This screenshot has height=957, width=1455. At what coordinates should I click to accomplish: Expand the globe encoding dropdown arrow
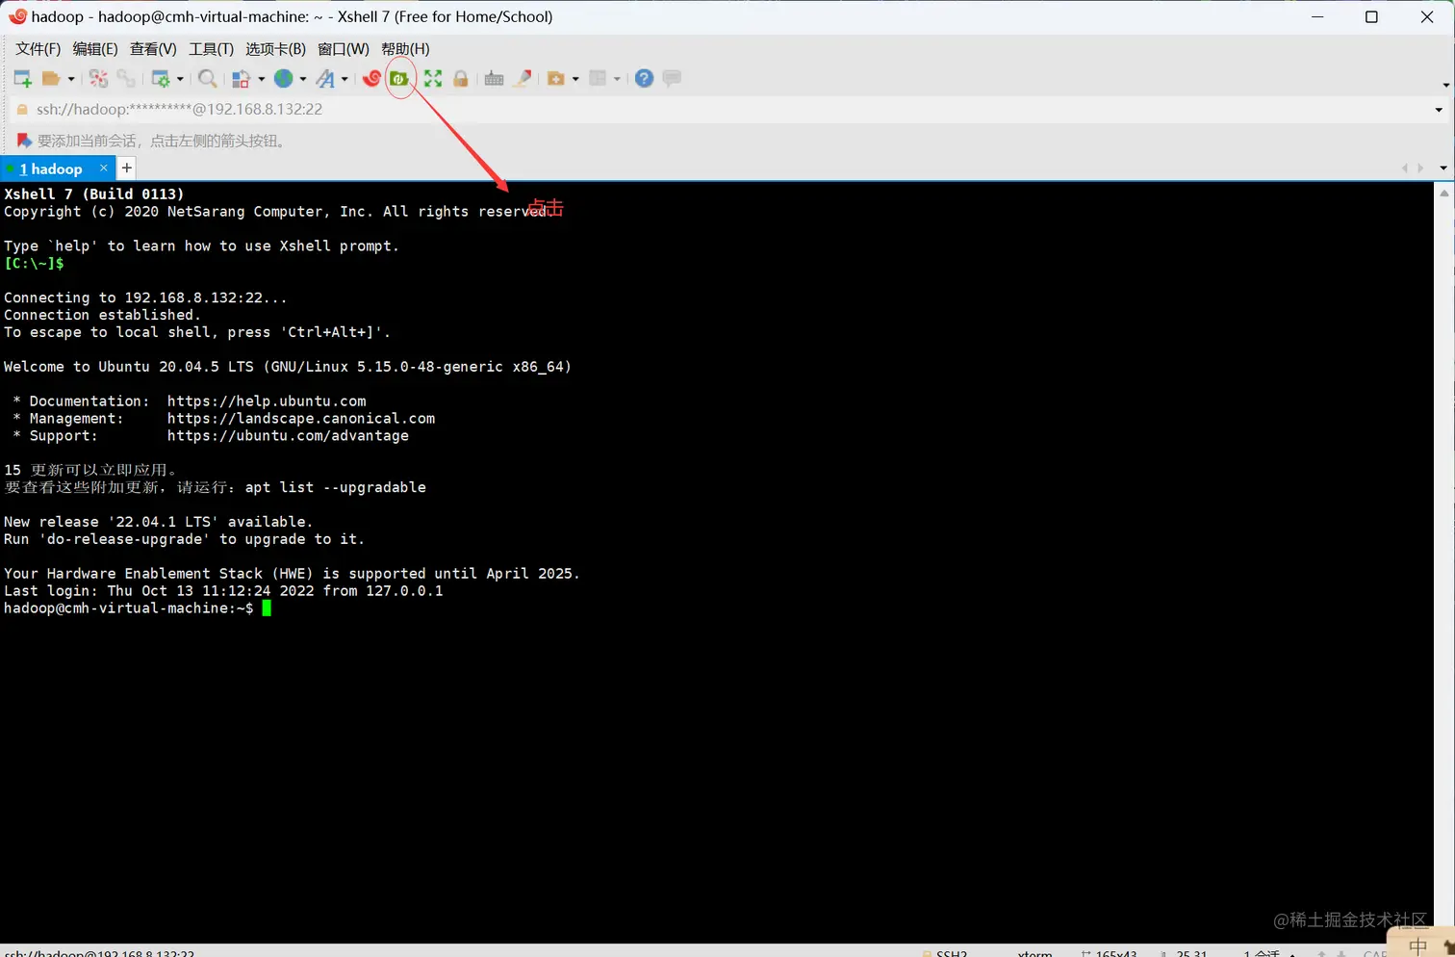[x=303, y=79]
